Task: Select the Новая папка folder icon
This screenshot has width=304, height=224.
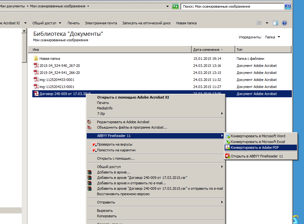Action: coord(36,58)
